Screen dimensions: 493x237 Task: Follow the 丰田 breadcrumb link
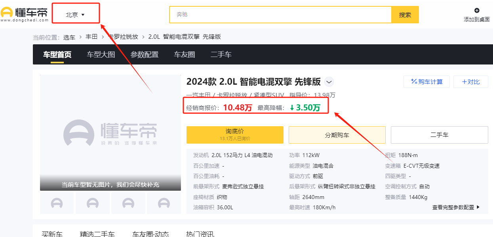[91, 37]
